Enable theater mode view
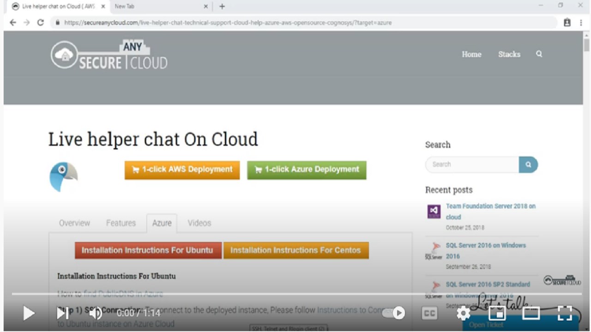 click(531, 314)
